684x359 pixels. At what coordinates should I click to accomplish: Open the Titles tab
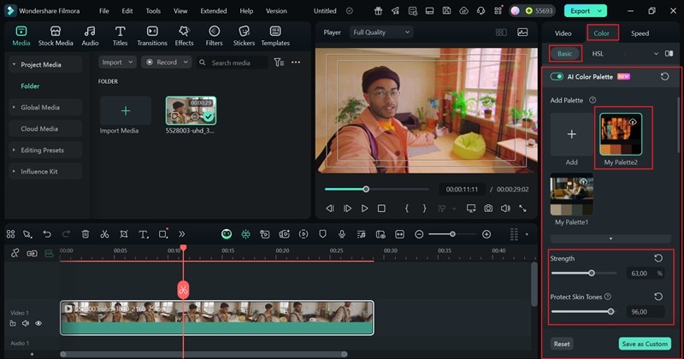pyautogui.click(x=120, y=36)
